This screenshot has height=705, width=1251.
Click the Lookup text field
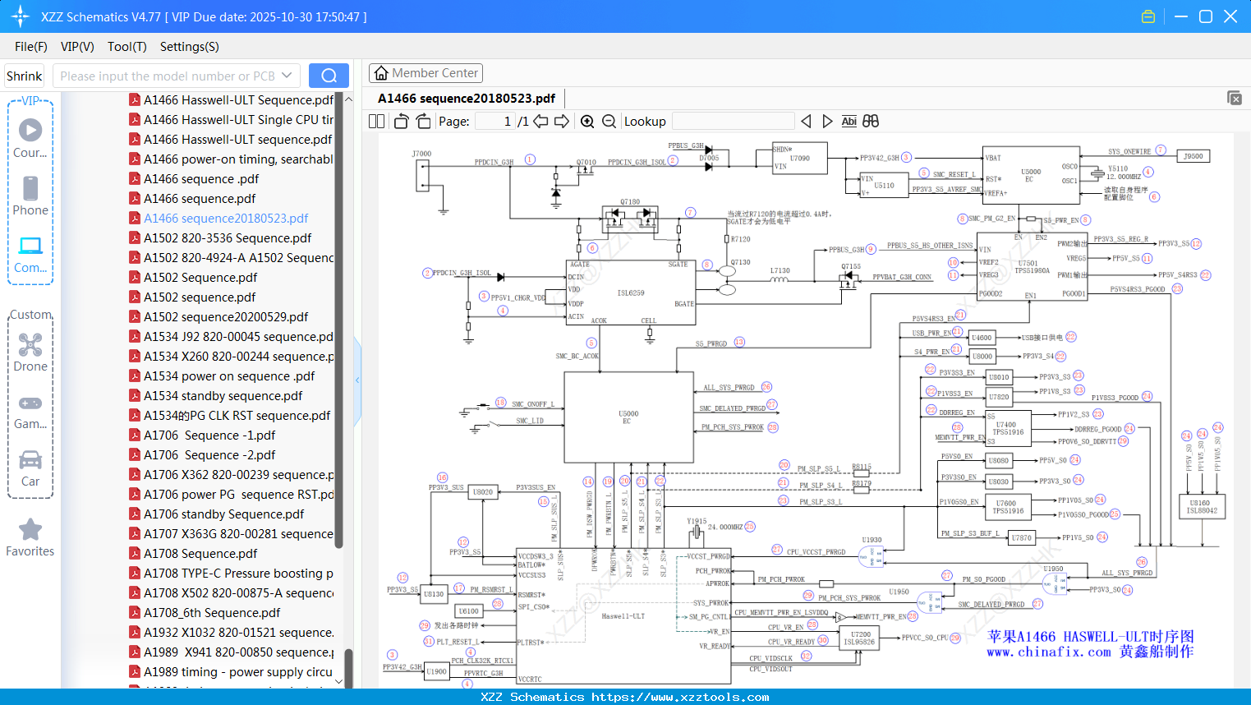(x=733, y=122)
